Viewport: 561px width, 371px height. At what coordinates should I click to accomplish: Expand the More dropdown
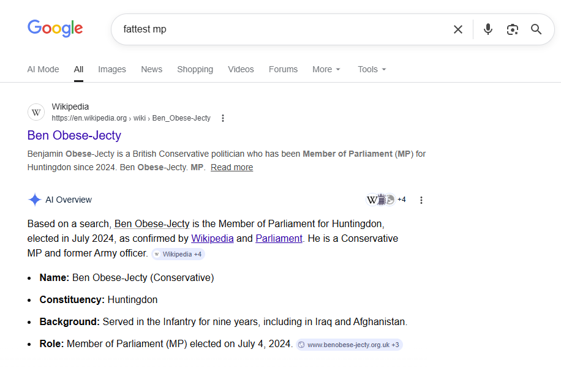326,69
